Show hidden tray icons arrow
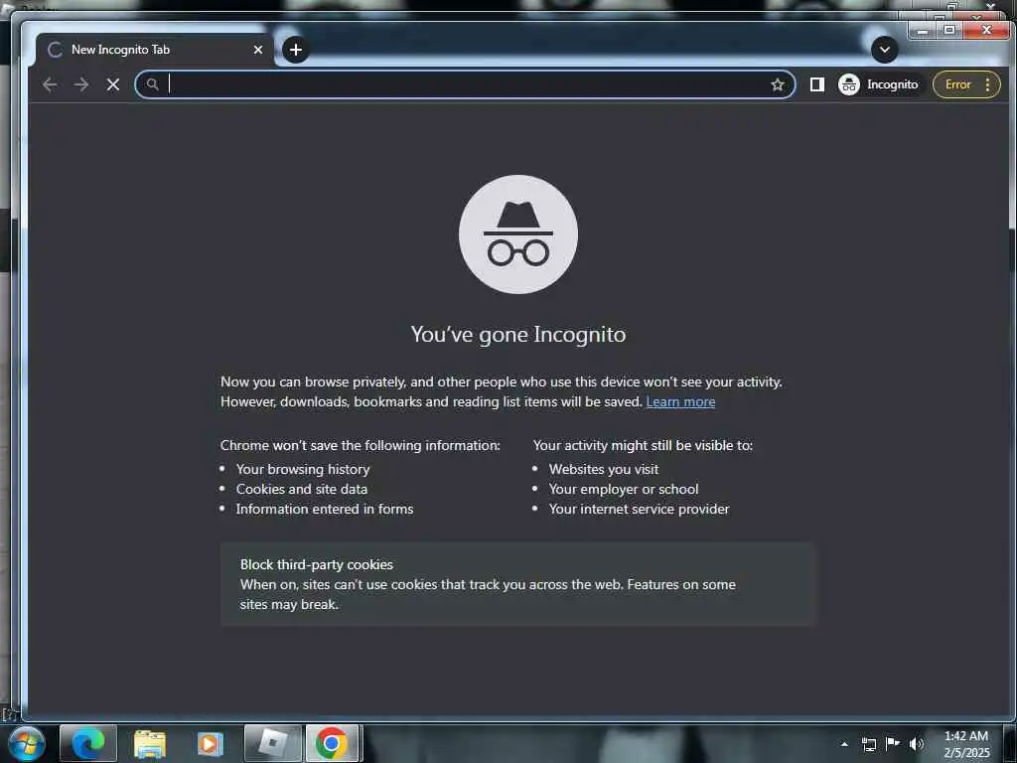This screenshot has width=1017, height=763. pyautogui.click(x=844, y=744)
